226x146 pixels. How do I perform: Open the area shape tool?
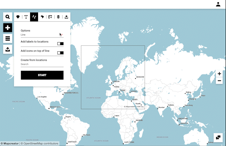[42, 17]
